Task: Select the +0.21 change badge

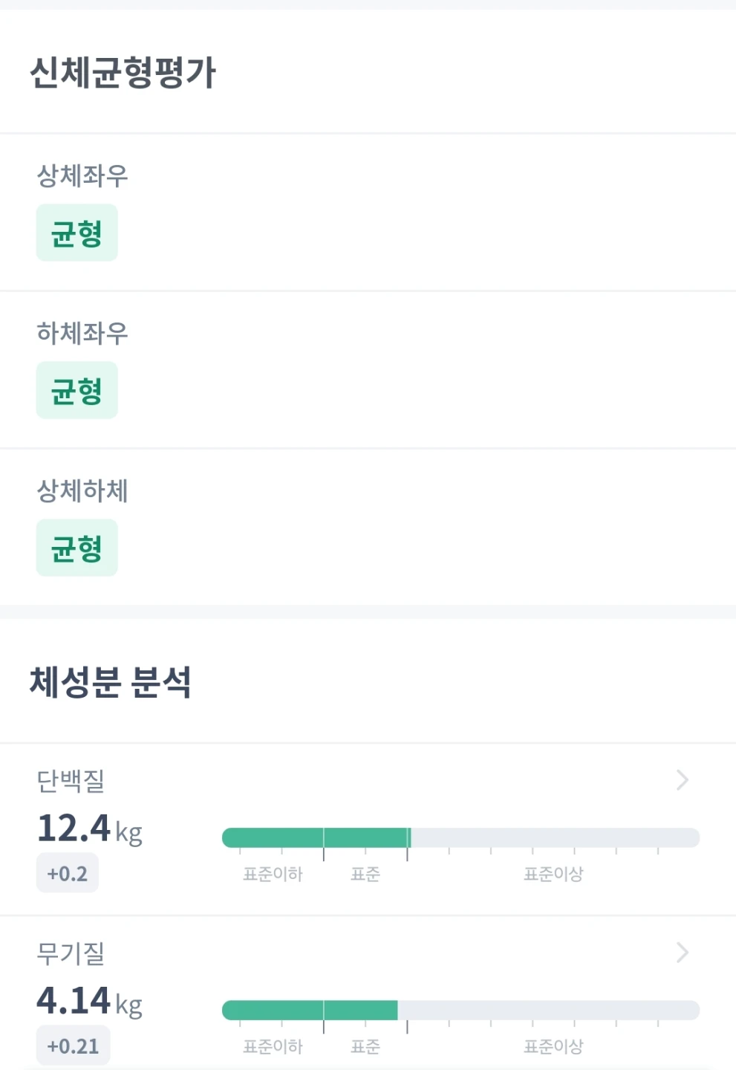Action: (73, 1045)
